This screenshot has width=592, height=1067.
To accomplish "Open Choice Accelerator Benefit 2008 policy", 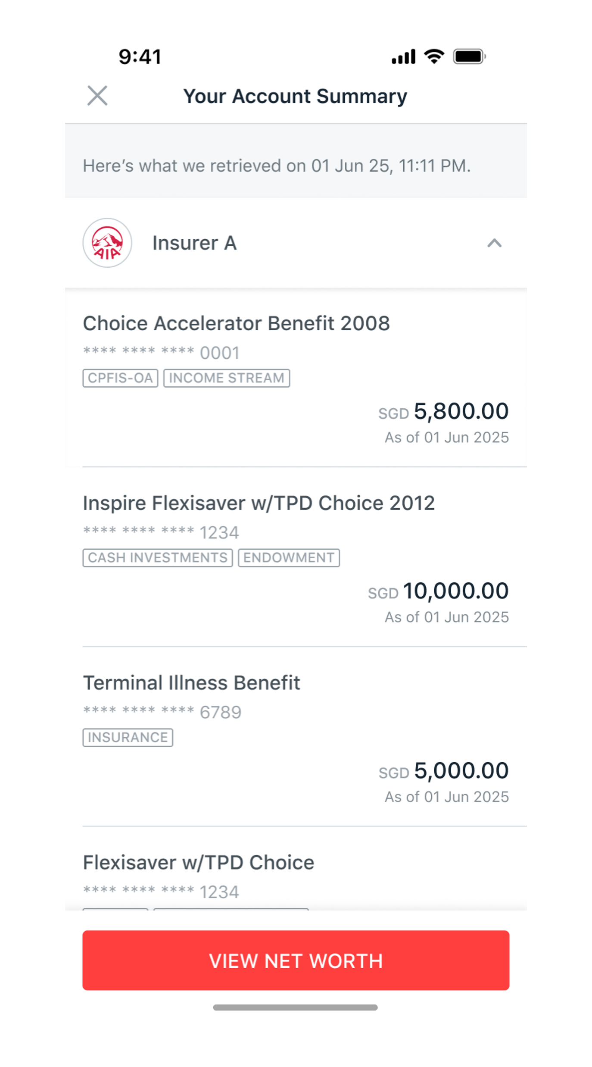I will (x=236, y=323).
